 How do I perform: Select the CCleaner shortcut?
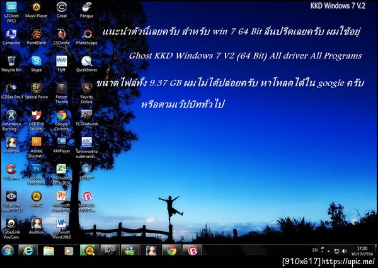click(11, 172)
